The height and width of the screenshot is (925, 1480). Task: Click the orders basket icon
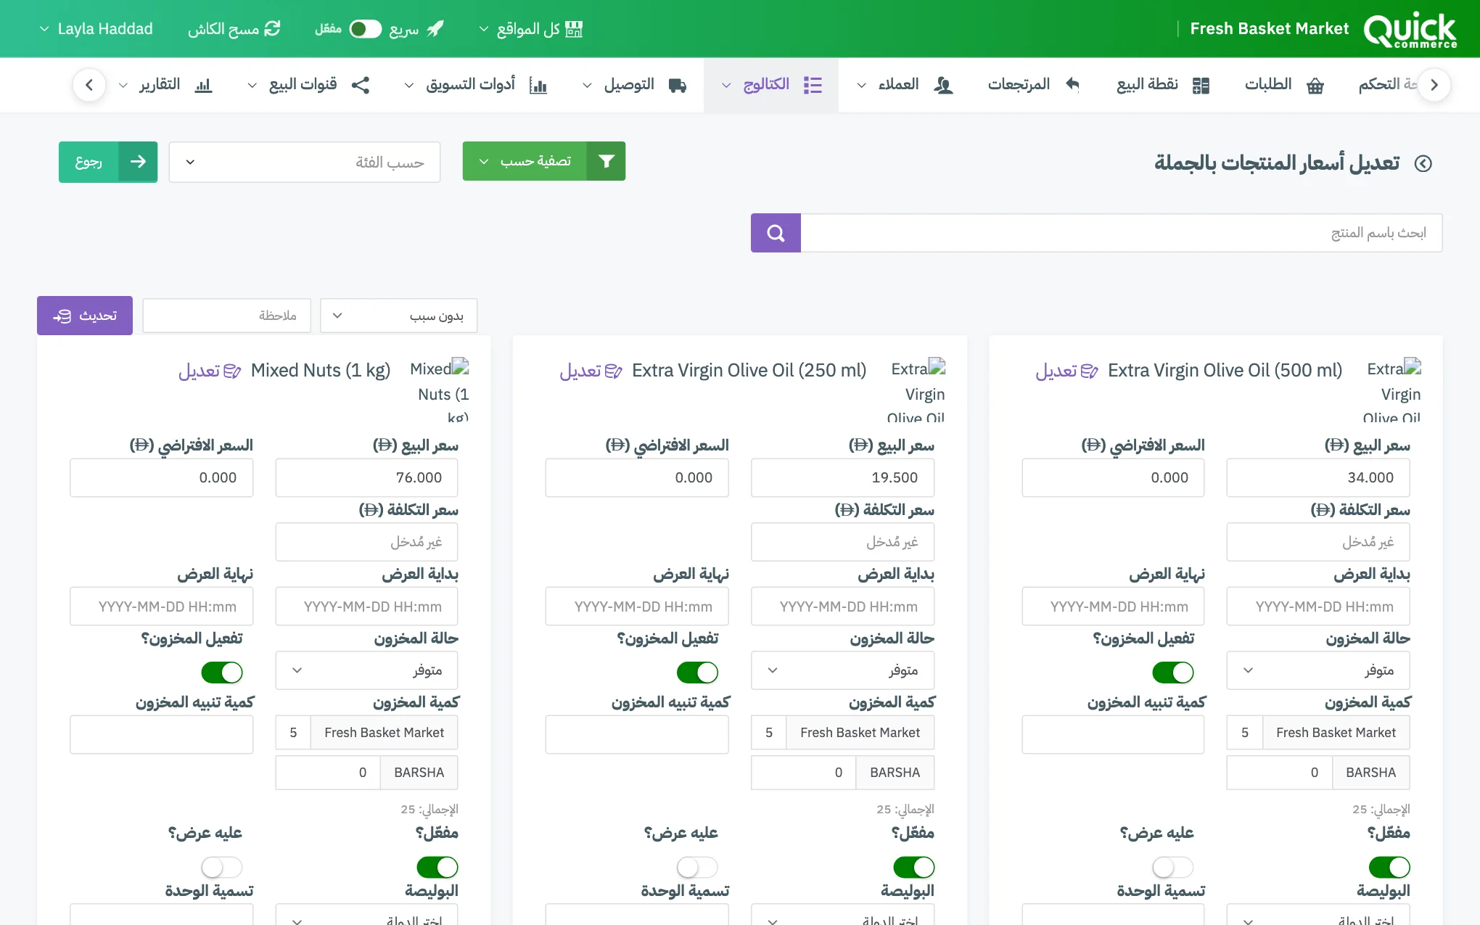1315,85
